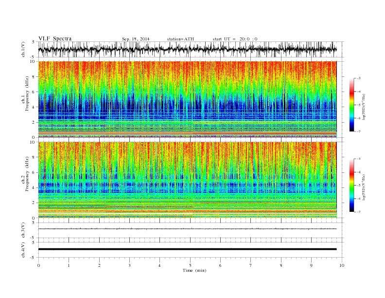Click the "station=ATH" header text
The image size is (385, 298).
pyautogui.click(x=180, y=39)
